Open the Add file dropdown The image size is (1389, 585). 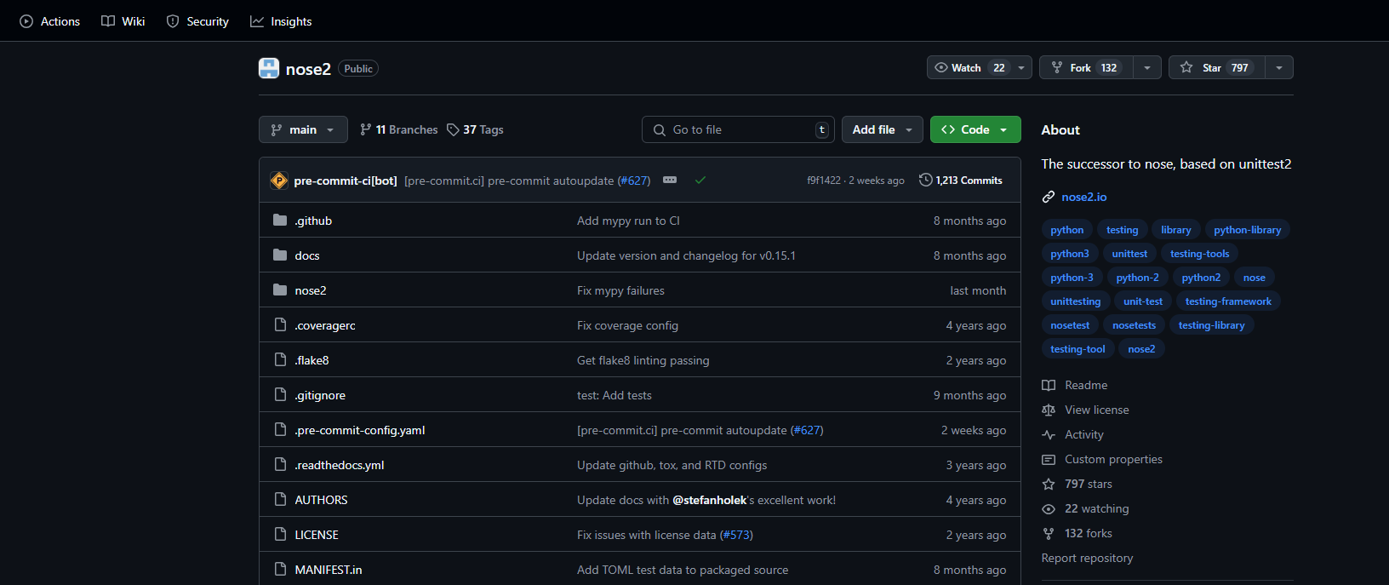click(x=883, y=129)
